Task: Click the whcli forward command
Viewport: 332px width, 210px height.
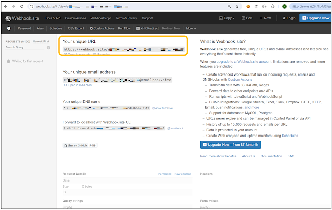Action: click(114, 128)
